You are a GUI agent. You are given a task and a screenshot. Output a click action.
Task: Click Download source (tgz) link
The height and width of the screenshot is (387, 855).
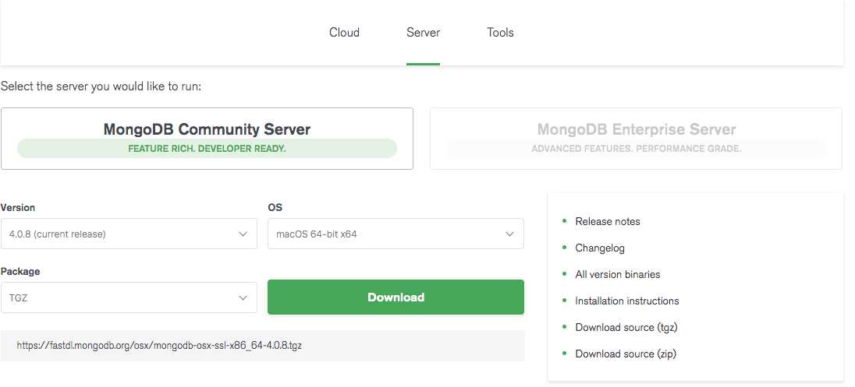tap(626, 327)
